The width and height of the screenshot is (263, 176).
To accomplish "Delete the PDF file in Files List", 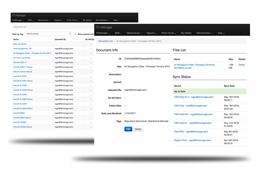I will pyautogui.click(x=241, y=65).
